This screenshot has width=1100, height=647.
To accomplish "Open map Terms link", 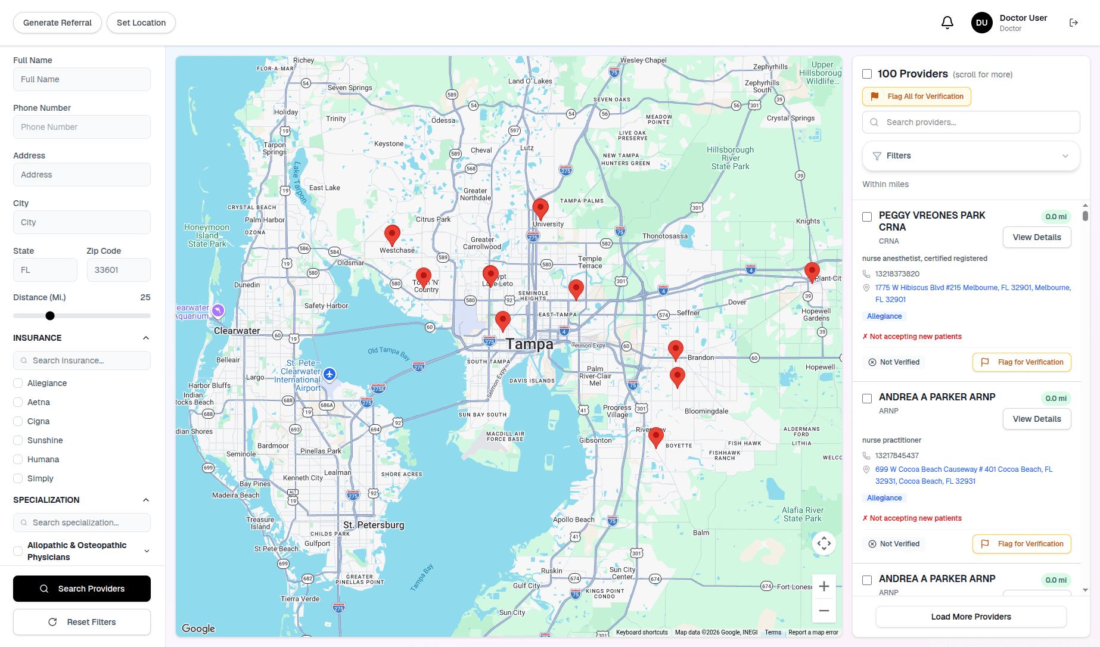I will (773, 633).
